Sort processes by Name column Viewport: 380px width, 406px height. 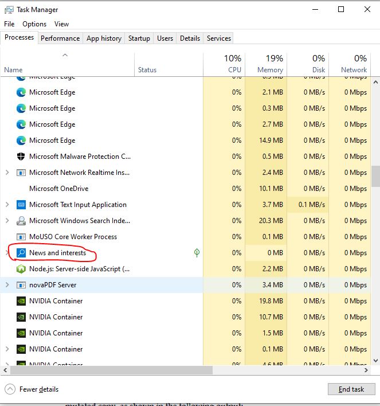pyautogui.click(x=67, y=65)
